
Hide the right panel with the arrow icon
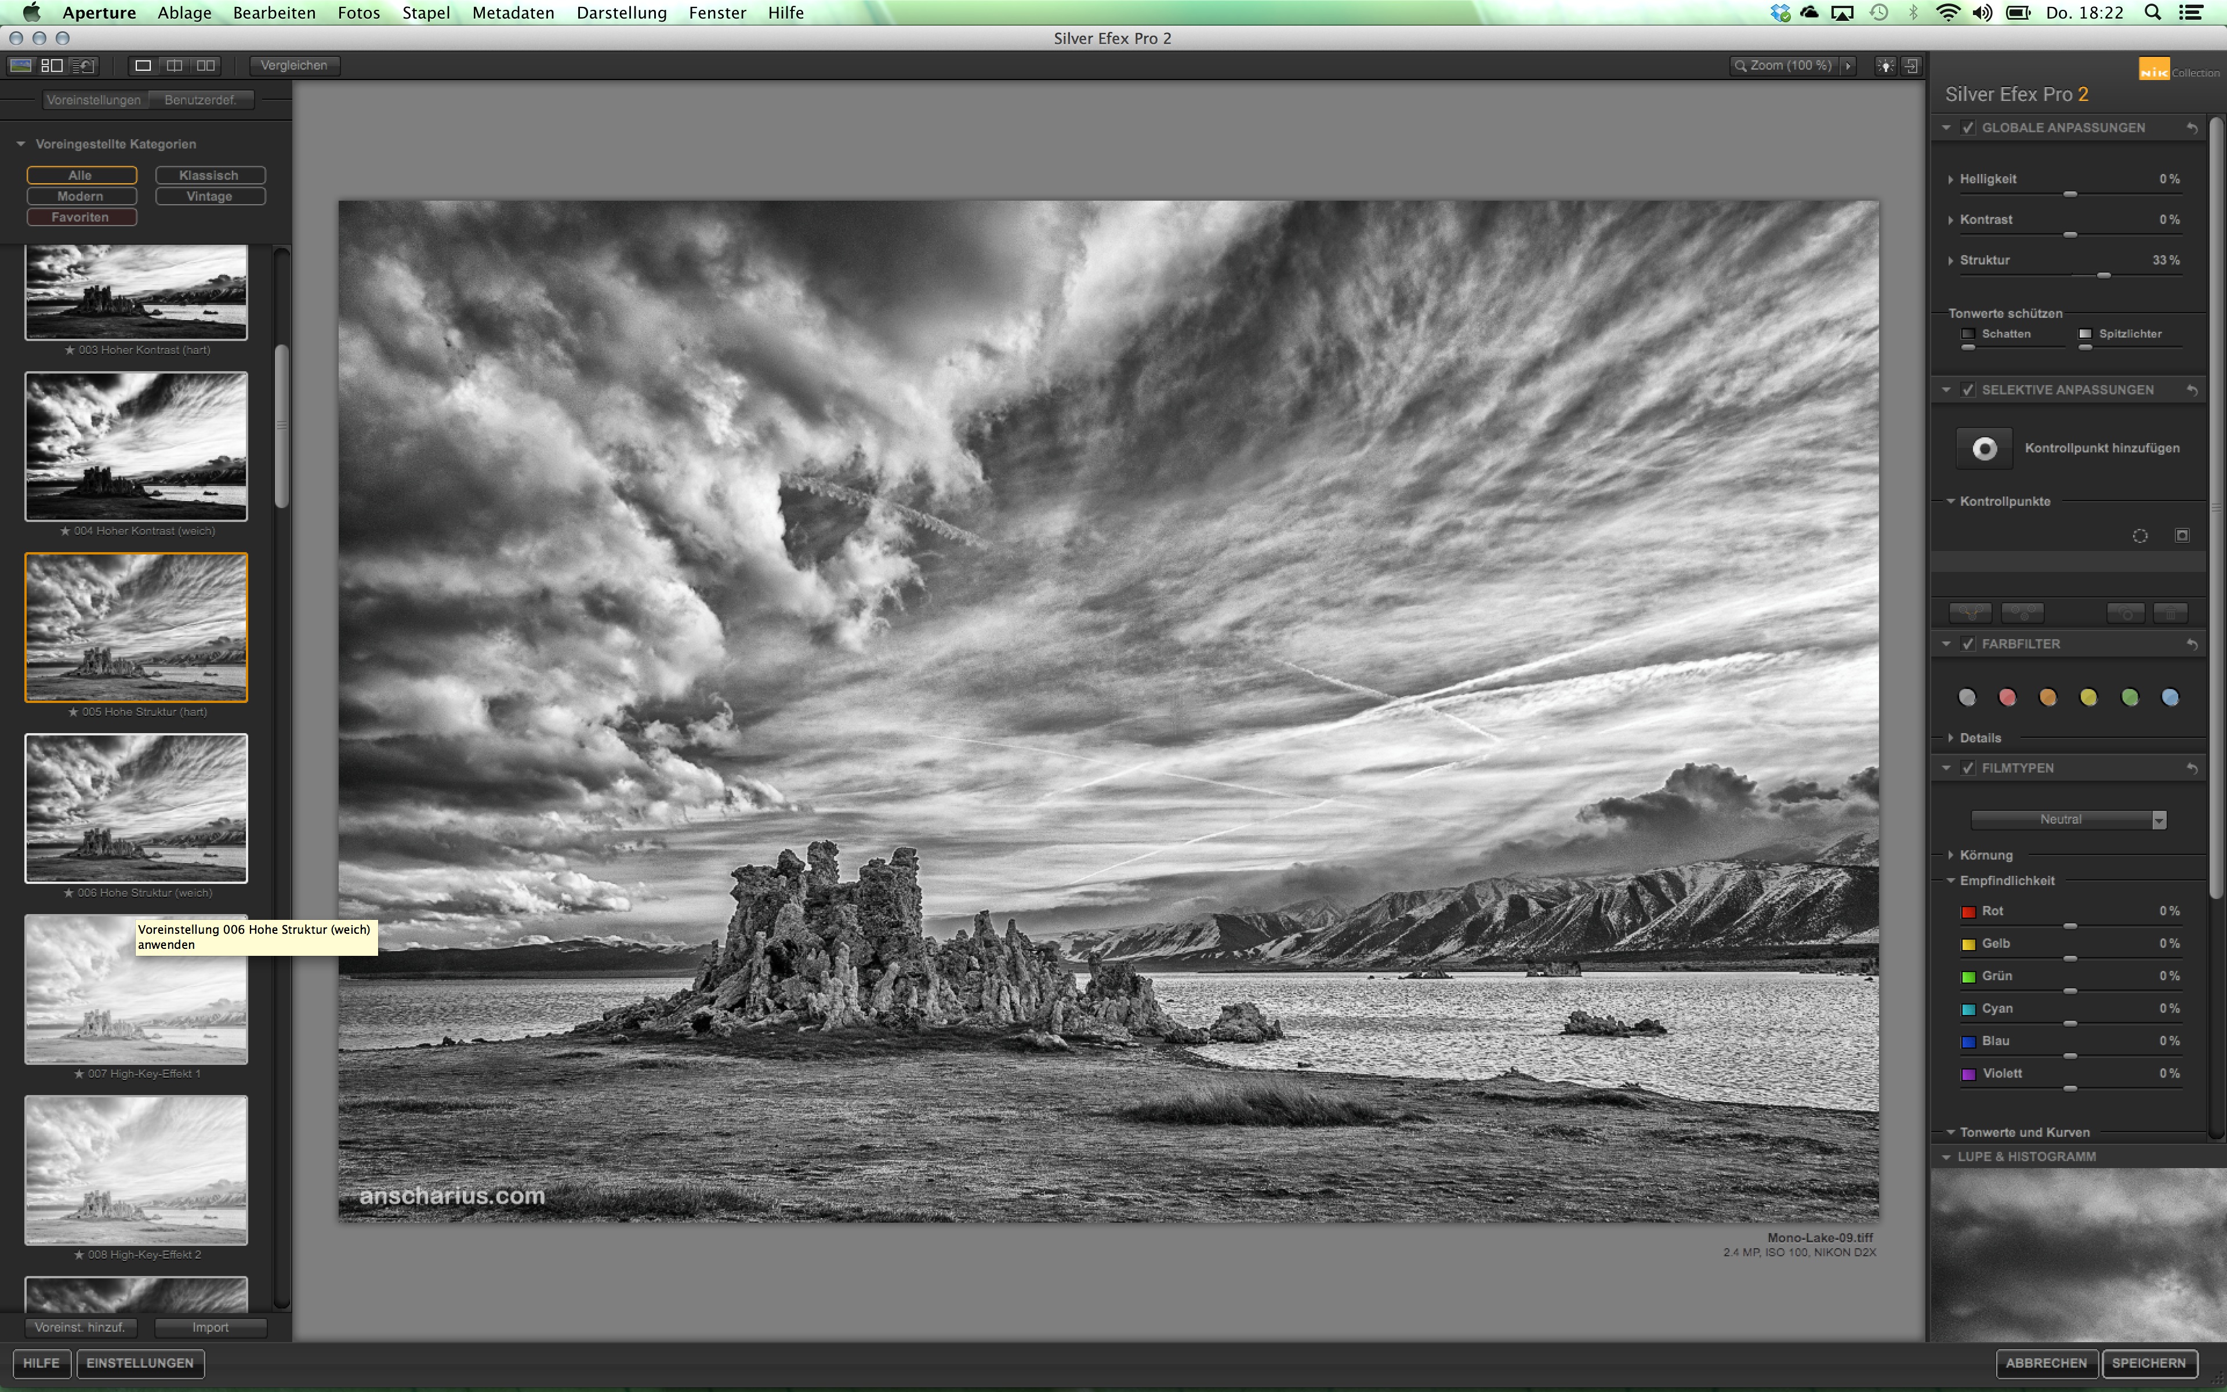point(1912,66)
